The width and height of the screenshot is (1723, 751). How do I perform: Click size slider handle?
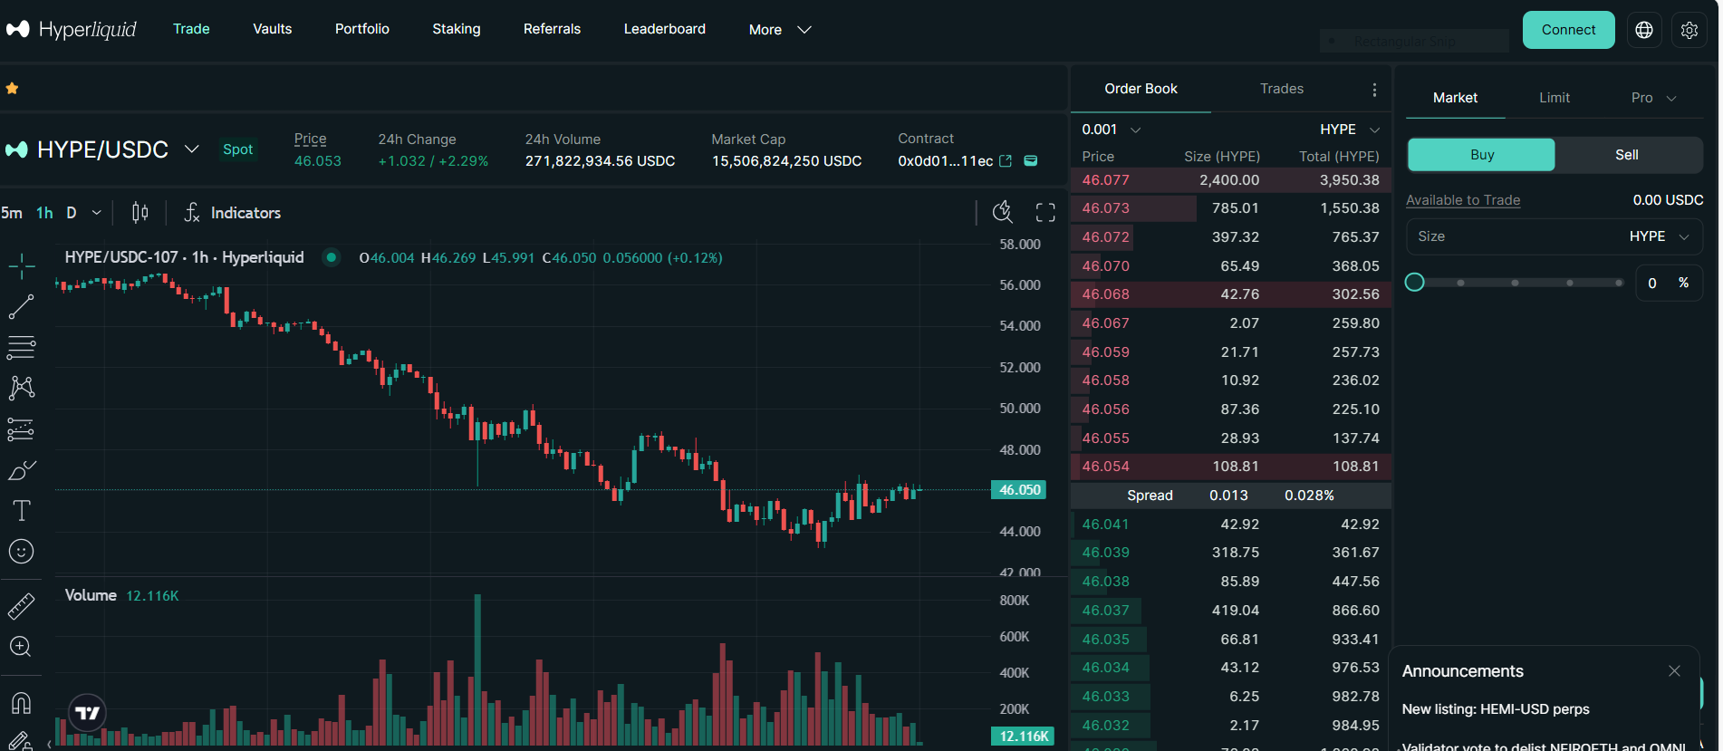click(x=1414, y=283)
